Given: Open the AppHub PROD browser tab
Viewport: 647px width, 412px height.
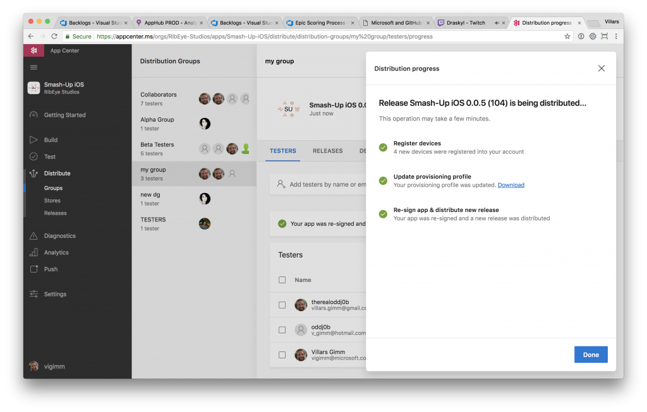Looking at the screenshot, I should point(169,23).
